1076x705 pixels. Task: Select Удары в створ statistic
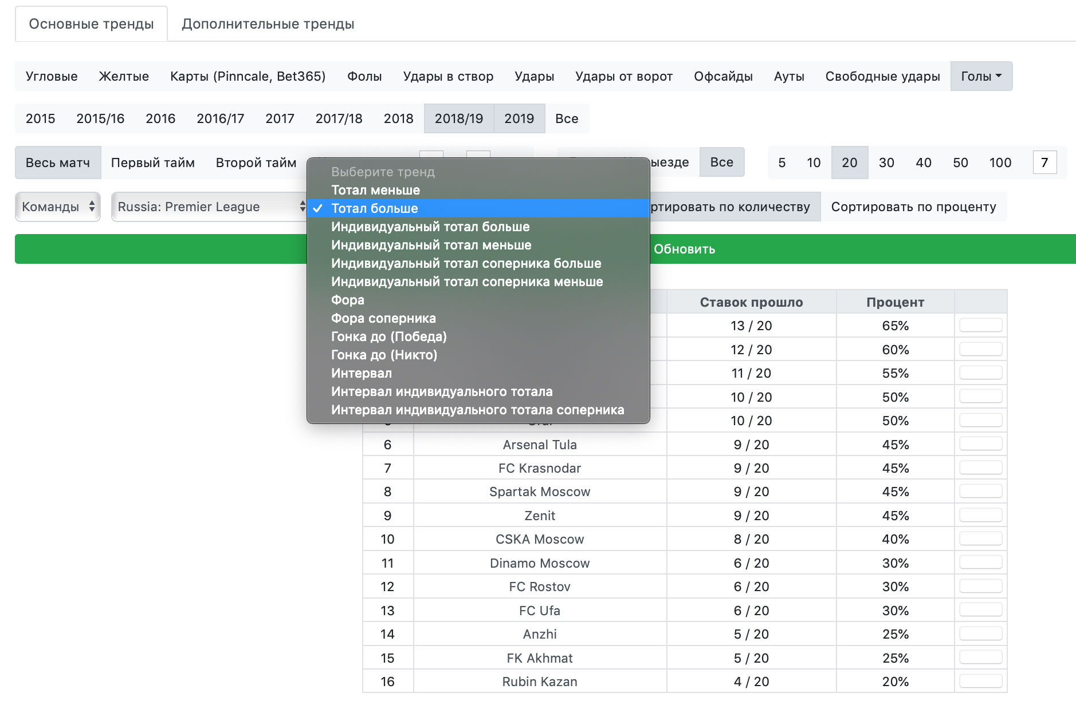[x=448, y=76]
